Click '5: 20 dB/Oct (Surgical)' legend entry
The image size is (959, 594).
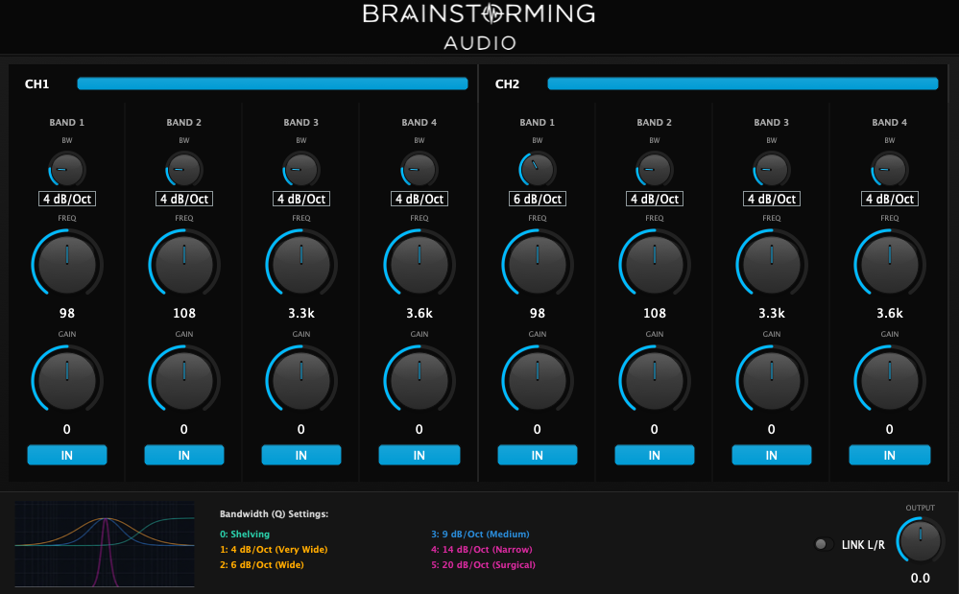pos(483,564)
